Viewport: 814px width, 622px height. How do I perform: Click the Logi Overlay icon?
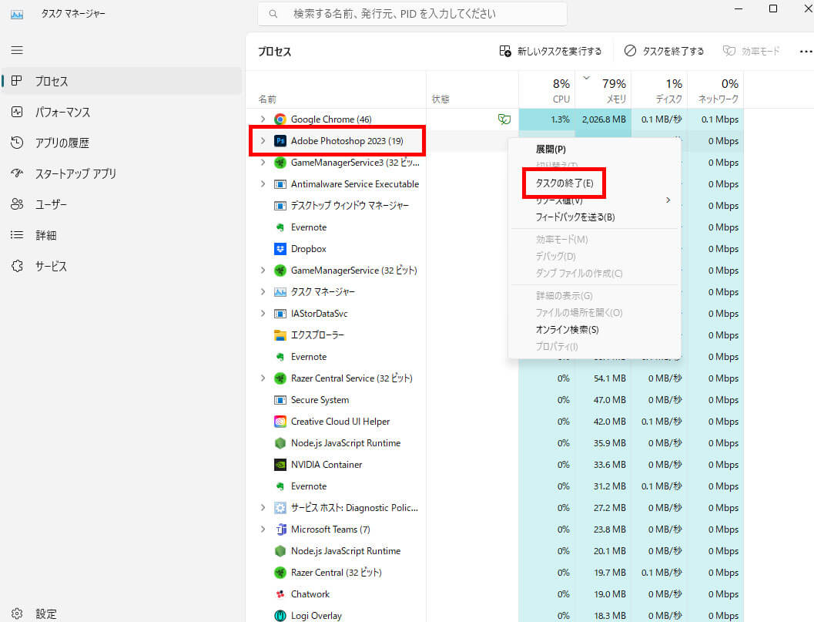[280, 616]
